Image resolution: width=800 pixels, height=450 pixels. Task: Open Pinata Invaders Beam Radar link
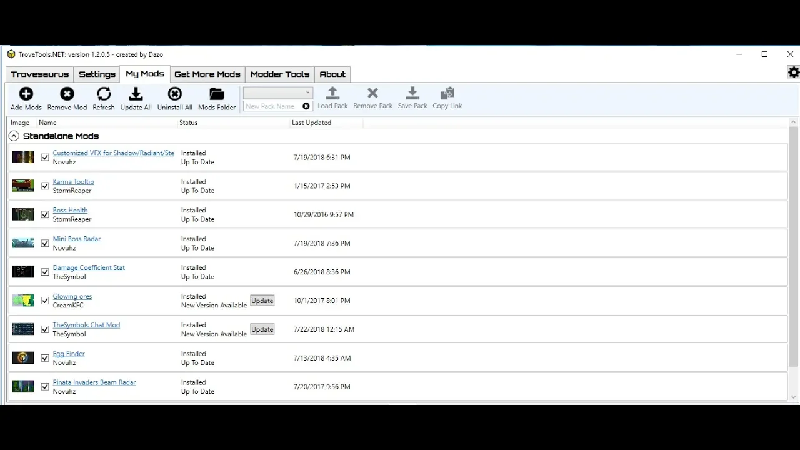coord(94,382)
